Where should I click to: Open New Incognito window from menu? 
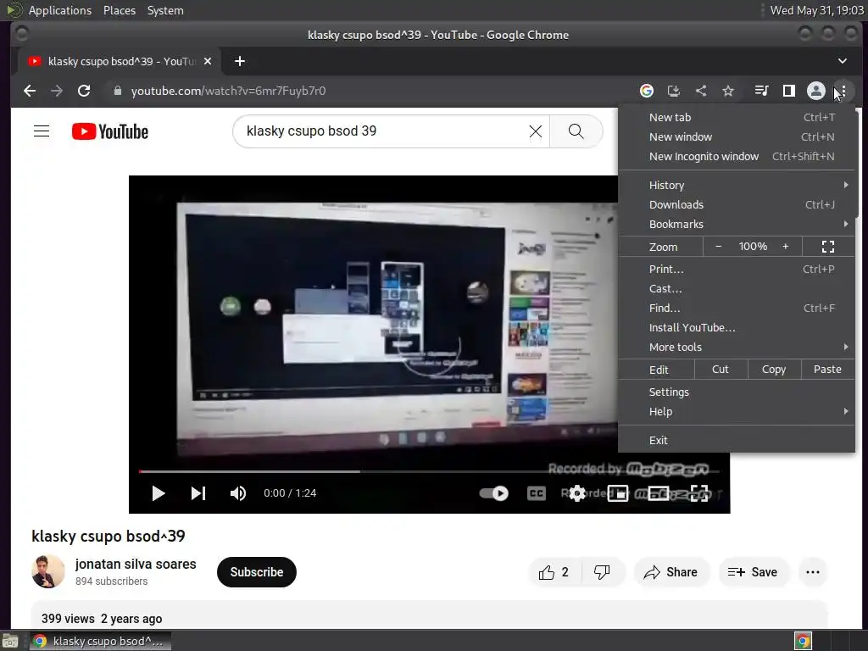[x=737, y=156]
